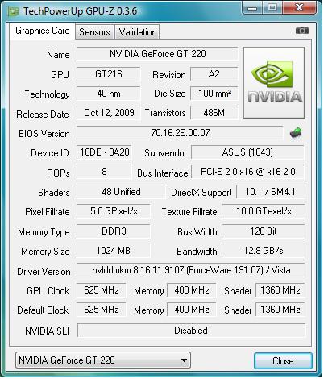Minimize the GPU-Z window
This screenshot has width=324, height=379.
pyautogui.click(x=252, y=7)
